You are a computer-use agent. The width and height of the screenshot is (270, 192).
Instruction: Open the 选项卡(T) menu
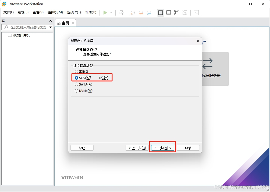[74, 12]
